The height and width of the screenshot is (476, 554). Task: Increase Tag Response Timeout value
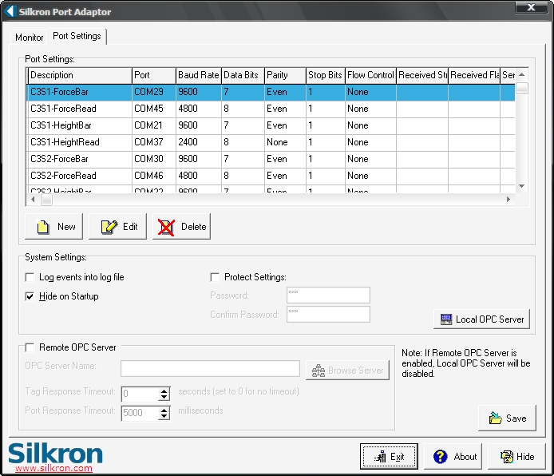click(164, 391)
